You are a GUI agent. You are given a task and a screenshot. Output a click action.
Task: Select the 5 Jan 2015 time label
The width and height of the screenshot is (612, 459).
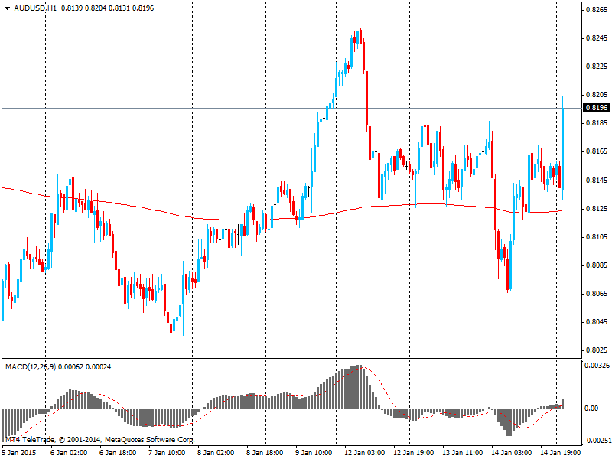pos(18,452)
